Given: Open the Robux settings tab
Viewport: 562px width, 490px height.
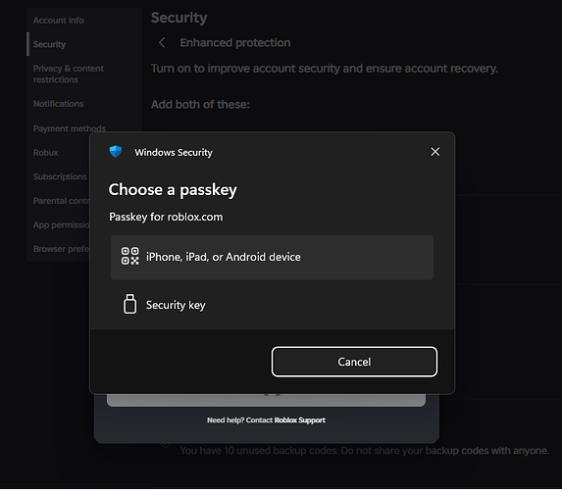Looking at the screenshot, I should tap(45, 153).
